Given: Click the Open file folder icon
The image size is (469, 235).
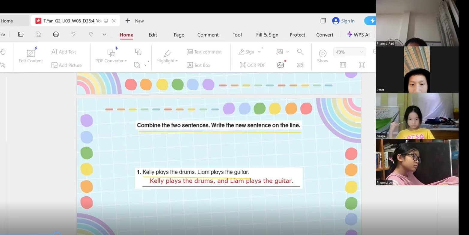Looking at the screenshot, I should click(21, 34).
